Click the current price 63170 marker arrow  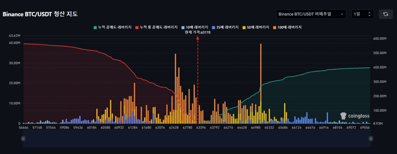pos(198,38)
